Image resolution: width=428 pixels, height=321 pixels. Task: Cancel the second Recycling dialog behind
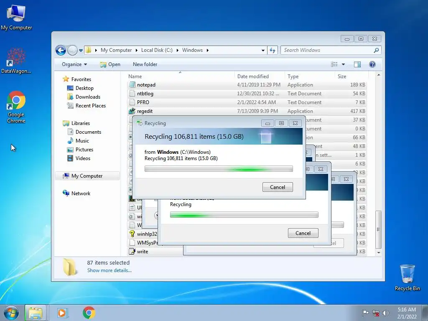[303, 233]
